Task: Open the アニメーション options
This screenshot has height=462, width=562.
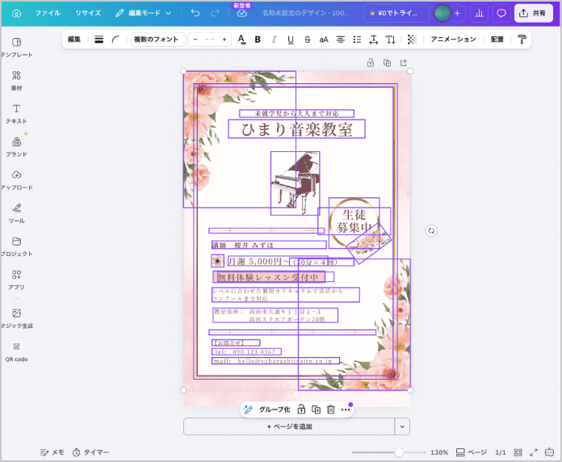Action: tap(453, 40)
